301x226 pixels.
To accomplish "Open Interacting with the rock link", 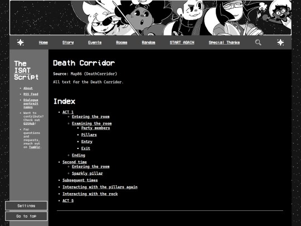I will pos(90,194).
